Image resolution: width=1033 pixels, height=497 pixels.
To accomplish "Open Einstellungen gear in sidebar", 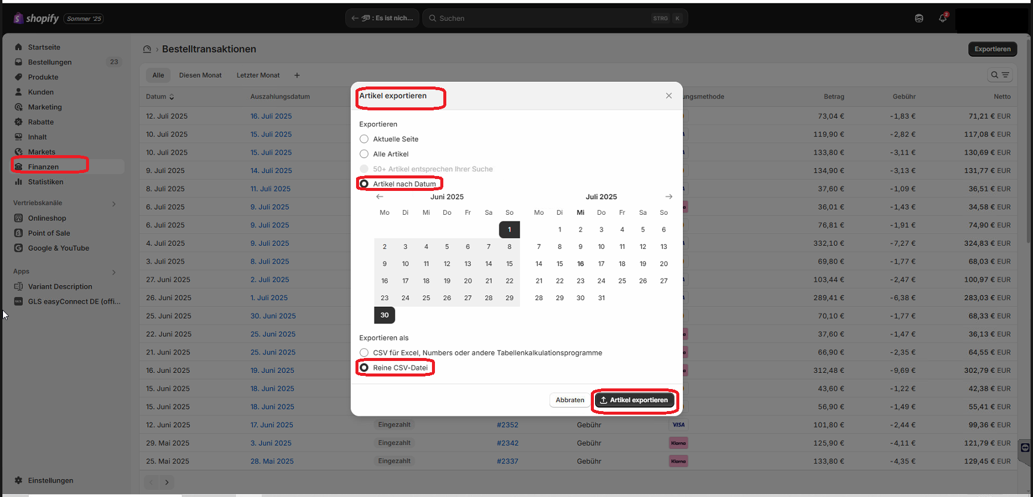I will 19,480.
